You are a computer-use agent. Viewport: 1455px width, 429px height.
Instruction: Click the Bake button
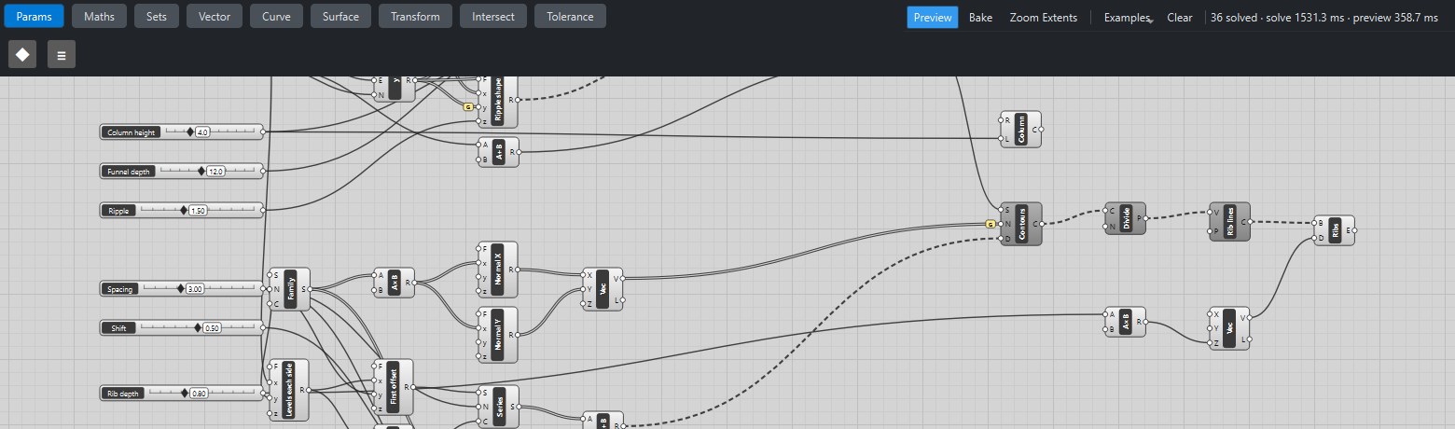tap(980, 17)
